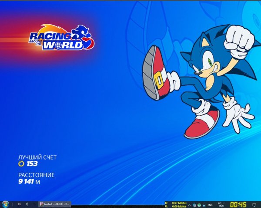Click the gauge icon beside Start button

(19, 204)
